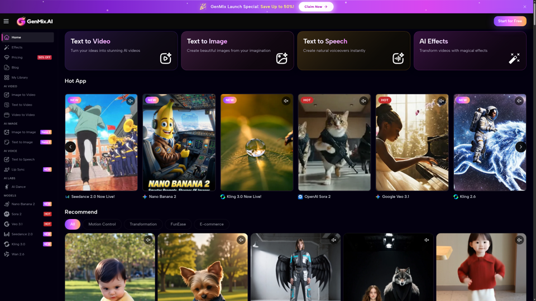Click the Pricing icon in sidebar
Image resolution: width=536 pixels, height=301 pixels.
click(7, 57)
